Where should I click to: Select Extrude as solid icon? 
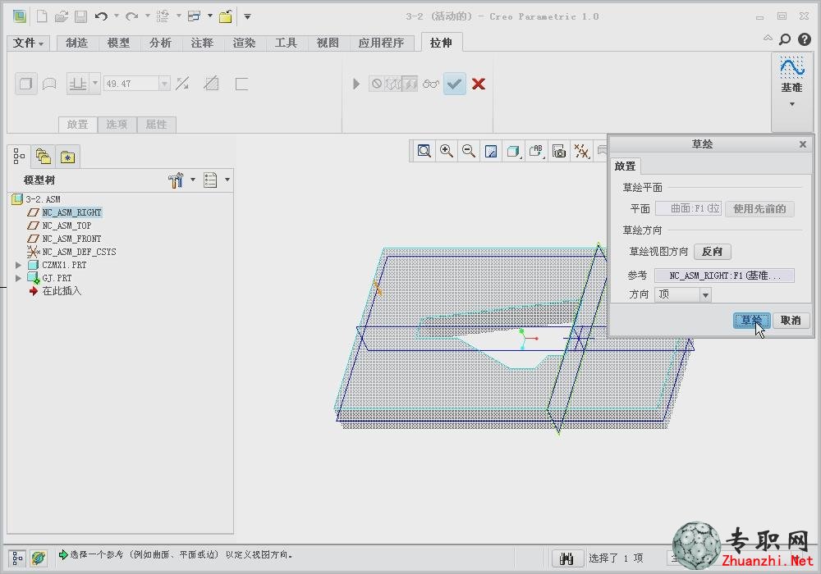tap(25, 84)
